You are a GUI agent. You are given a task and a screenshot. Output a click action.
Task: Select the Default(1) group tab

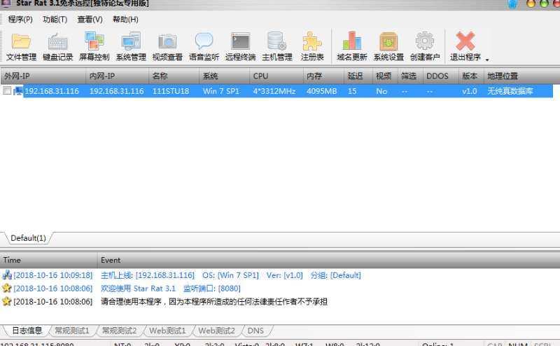tap(28, 238)
